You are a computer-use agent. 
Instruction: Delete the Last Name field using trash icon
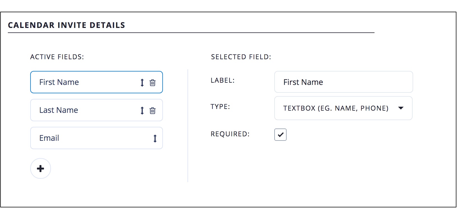tap(153, 110)
